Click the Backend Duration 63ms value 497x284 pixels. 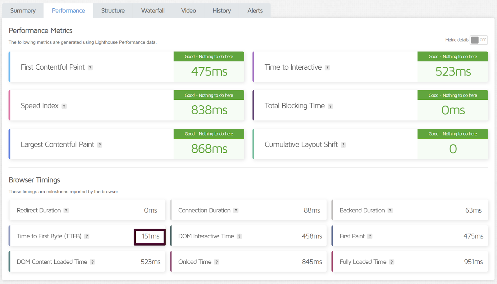[x=473, y=210]
